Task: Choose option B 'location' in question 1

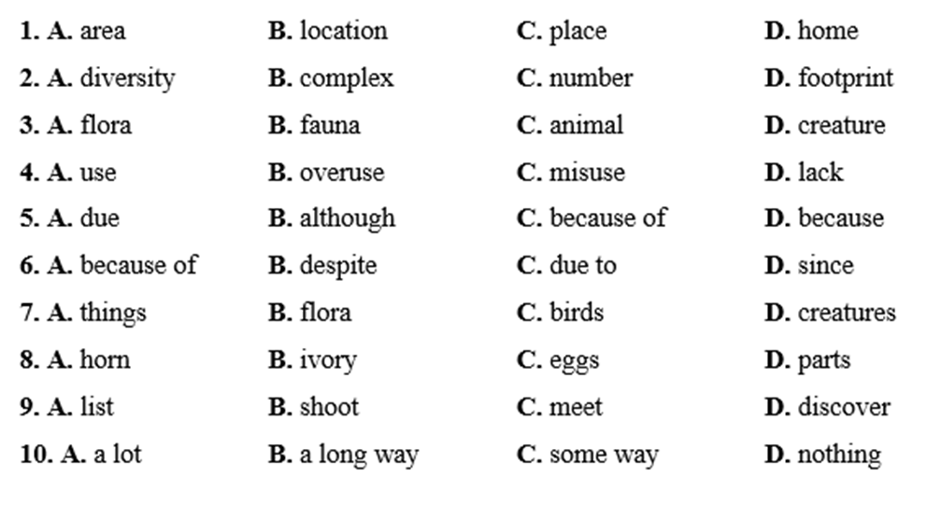Action: point(343,31)
